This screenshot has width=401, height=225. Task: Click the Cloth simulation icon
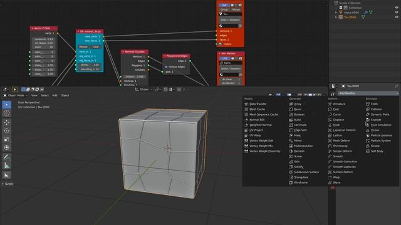pyautogui.click(x=368, y=104)
